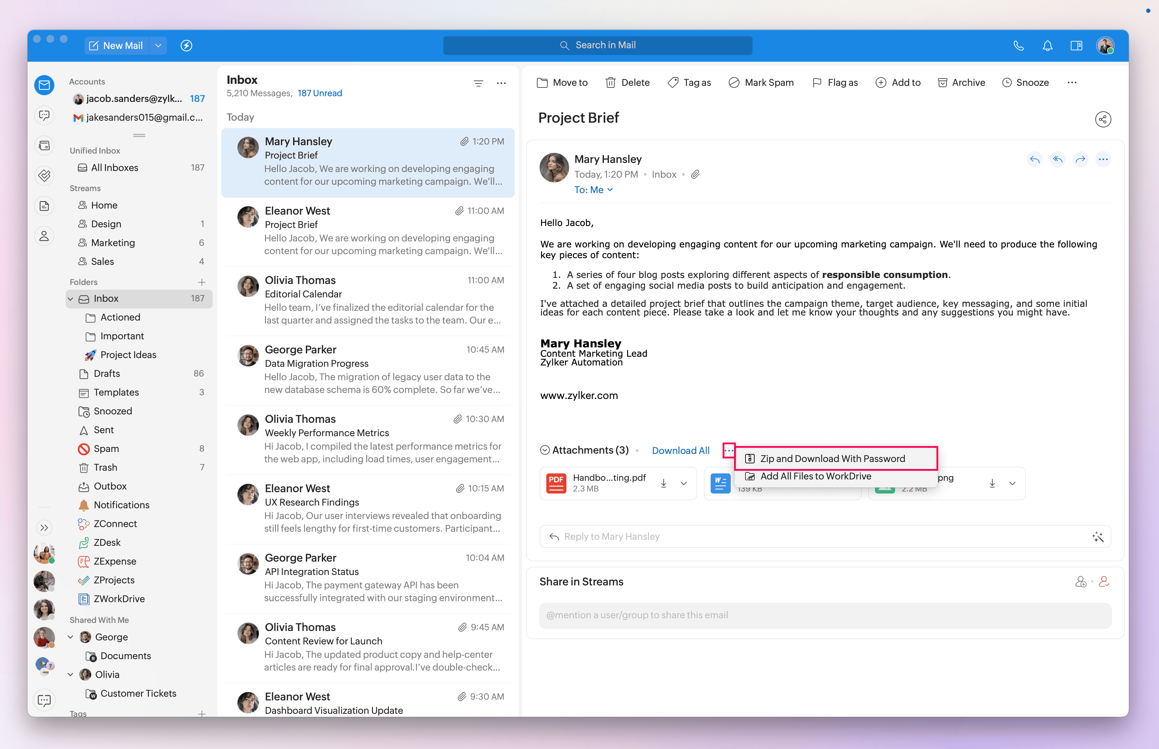Image resolution: width=1159 pixels, height=749 pixels.
Task: Toggle the right side panel layout icon
Action: click(x=1076, y=46)
